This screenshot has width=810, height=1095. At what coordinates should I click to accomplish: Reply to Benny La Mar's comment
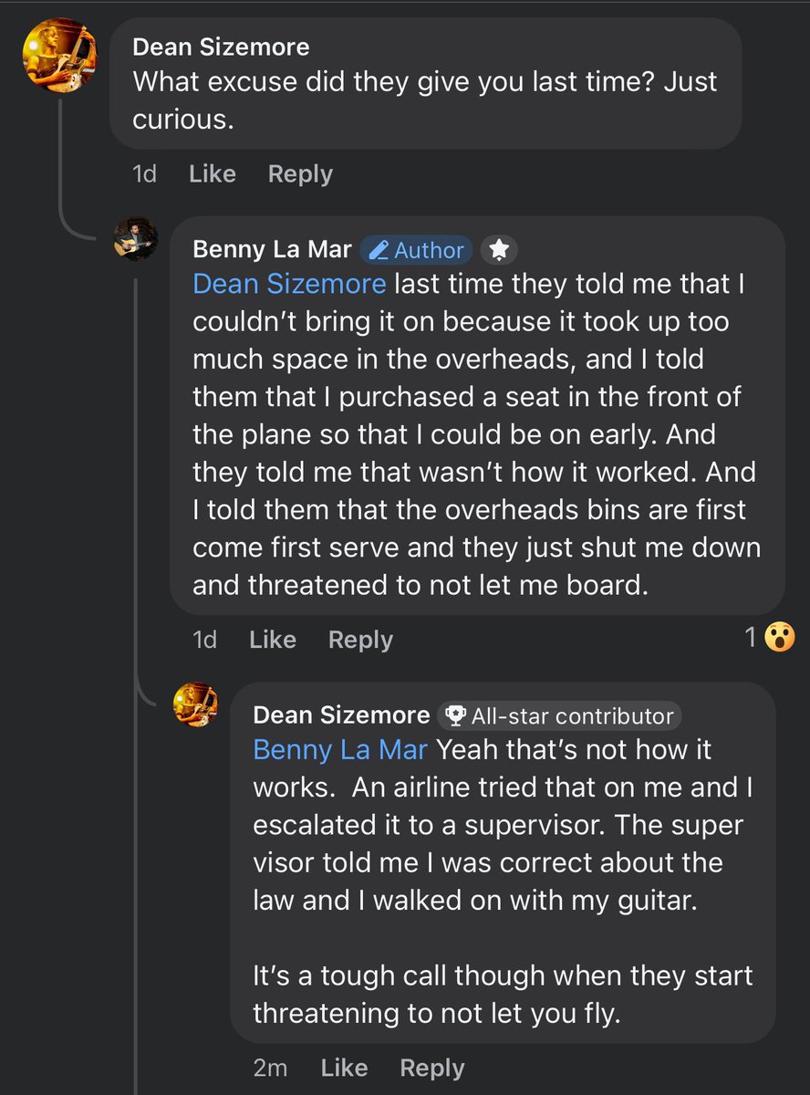pyautogui.click(x=360, y=640)
